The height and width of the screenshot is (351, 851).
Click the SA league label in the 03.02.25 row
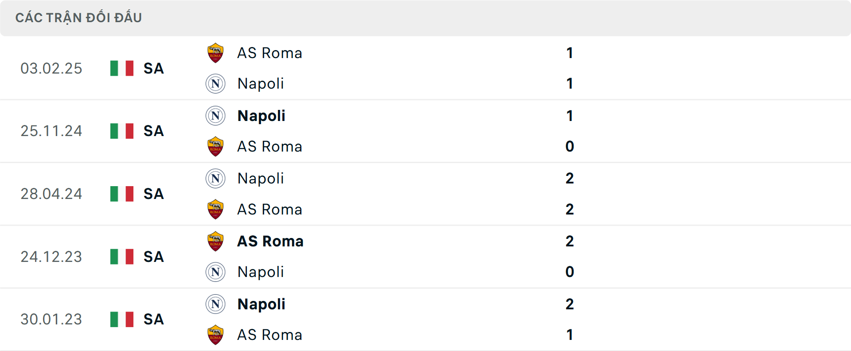tap(153, 69)
